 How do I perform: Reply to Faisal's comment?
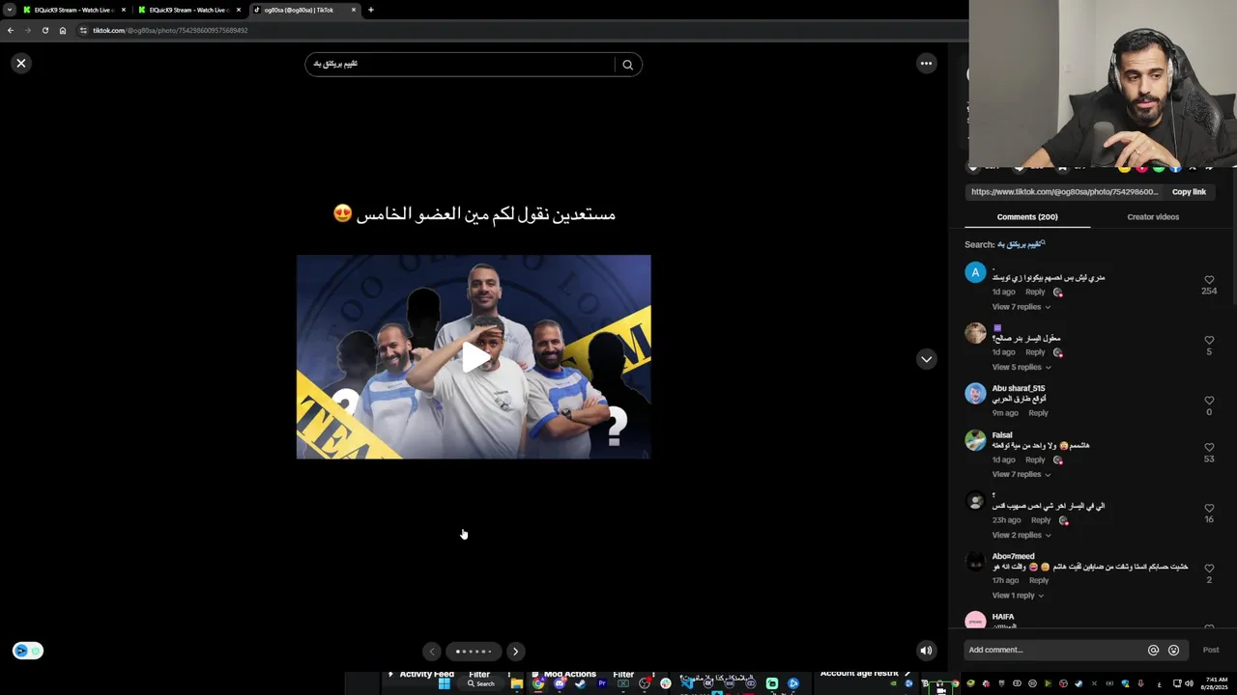[1035, 459]
